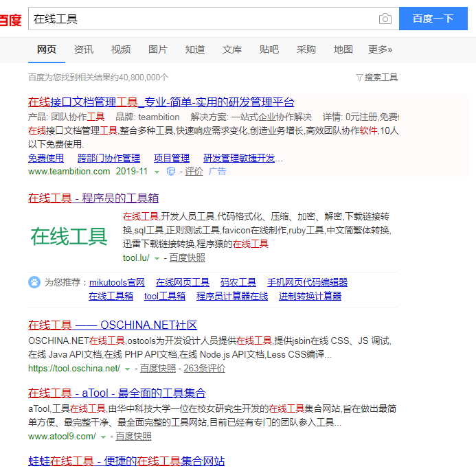Open recommended link tool工具箱
Screen dimensions: 476x473
point(165,296)
